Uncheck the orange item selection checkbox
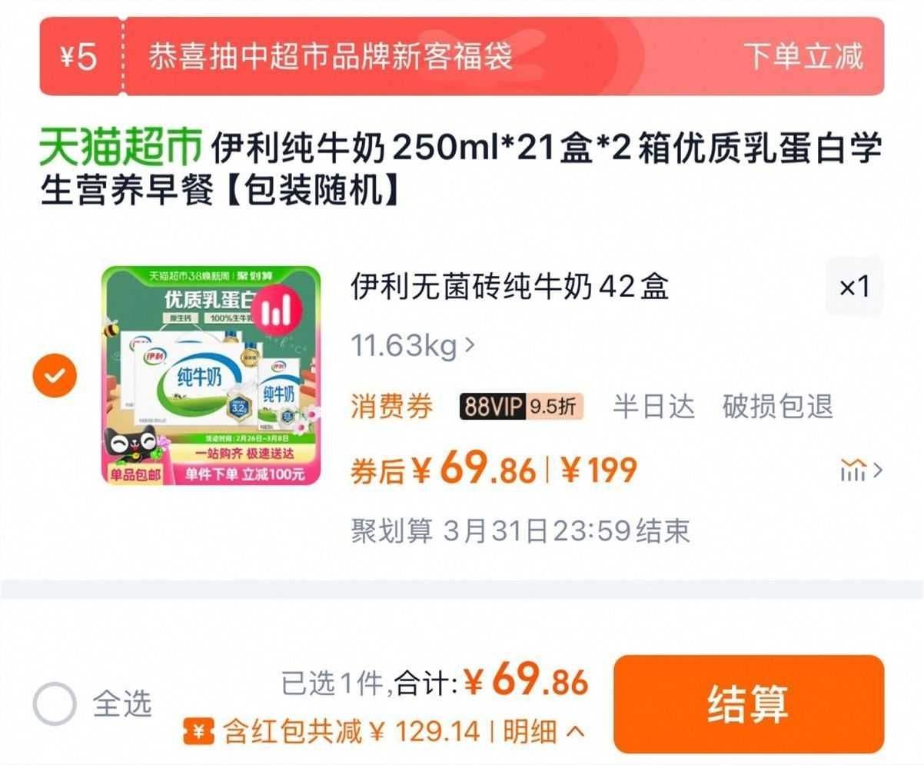This screenshot has width=924, height=765. (x=55, y=375)
